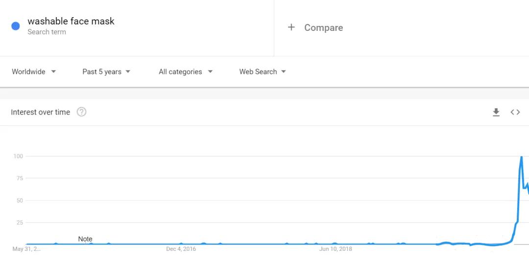529x265 pixels.
Task: Click the Compare label to add a term
Action: coord(323,28)
